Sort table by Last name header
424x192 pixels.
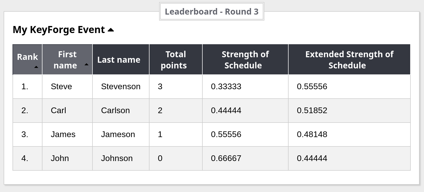pos(119,60)
